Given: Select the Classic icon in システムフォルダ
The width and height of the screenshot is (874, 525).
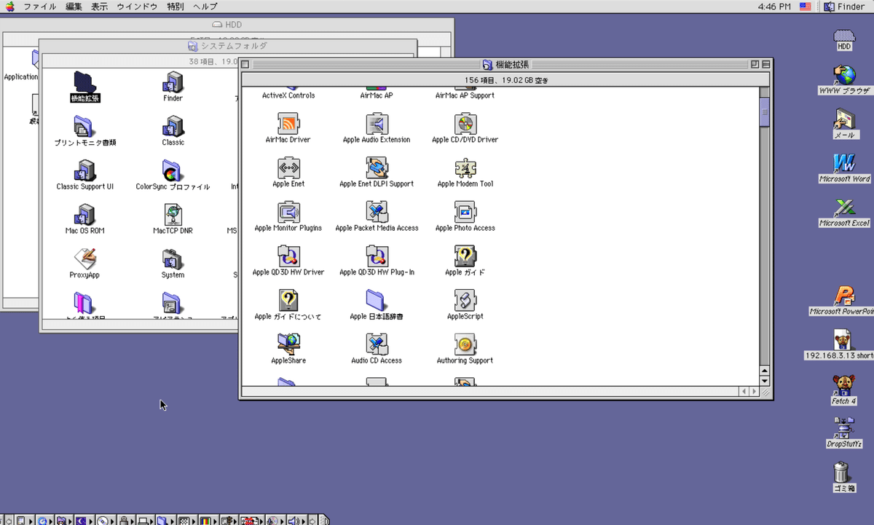Looking at the screenshot, I should [173, 127].
